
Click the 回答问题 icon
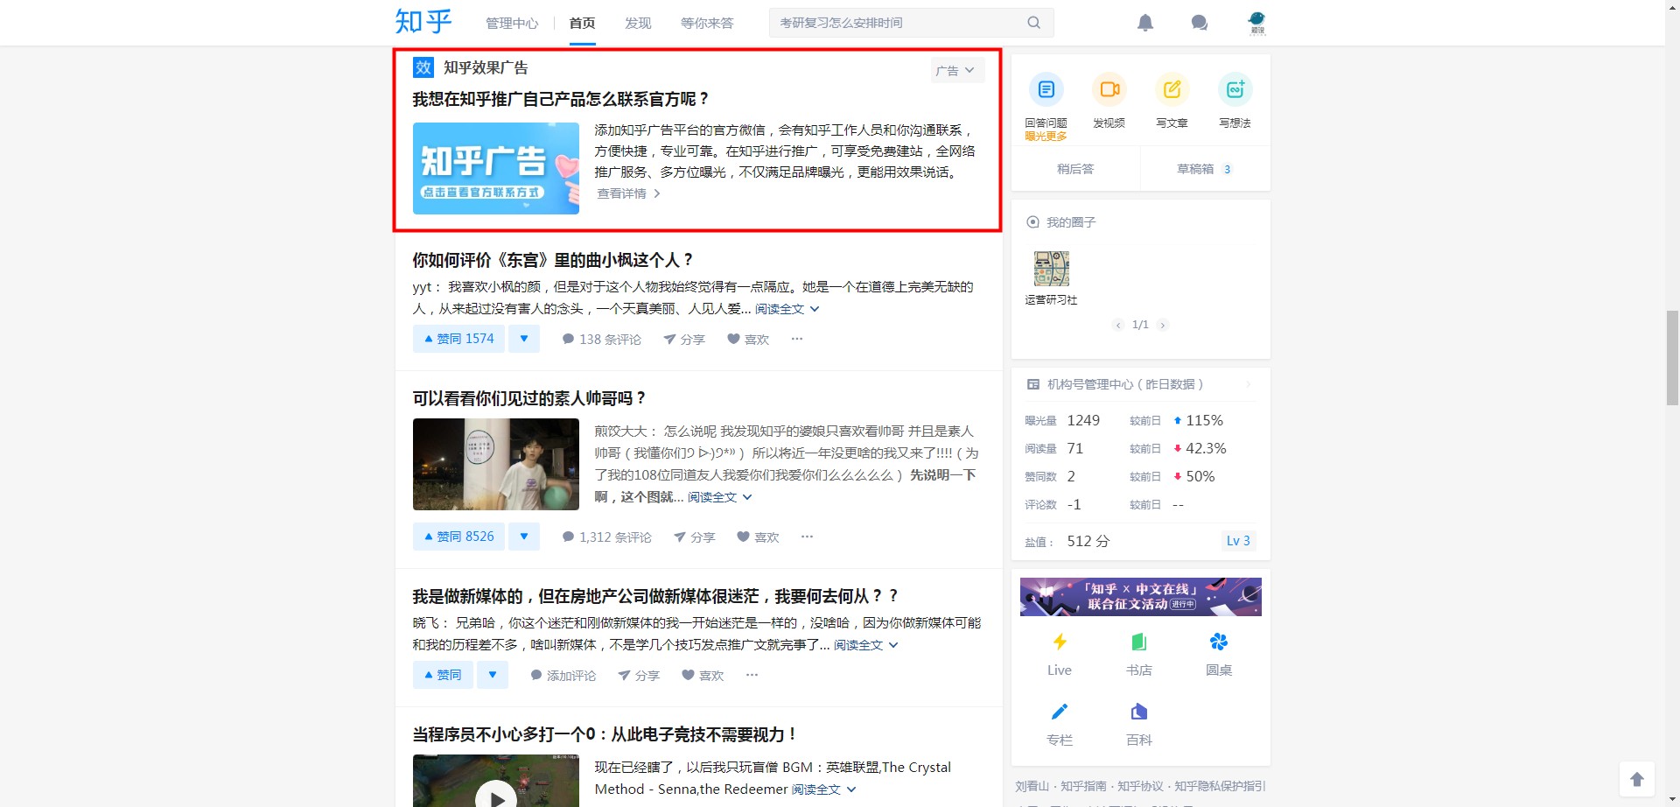coord(1046,89)
